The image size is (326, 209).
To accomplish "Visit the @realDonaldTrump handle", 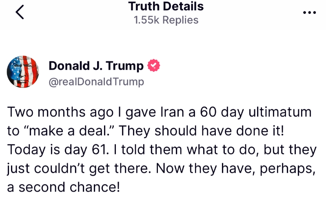I will 96,82.
